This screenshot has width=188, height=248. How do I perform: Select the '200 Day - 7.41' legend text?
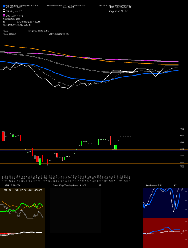click(x=14, y=16)
